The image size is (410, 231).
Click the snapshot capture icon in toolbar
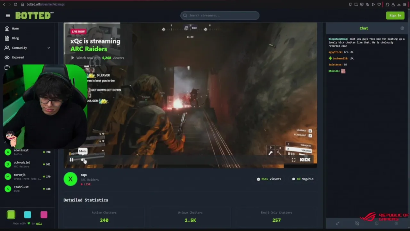coord(356,4)
